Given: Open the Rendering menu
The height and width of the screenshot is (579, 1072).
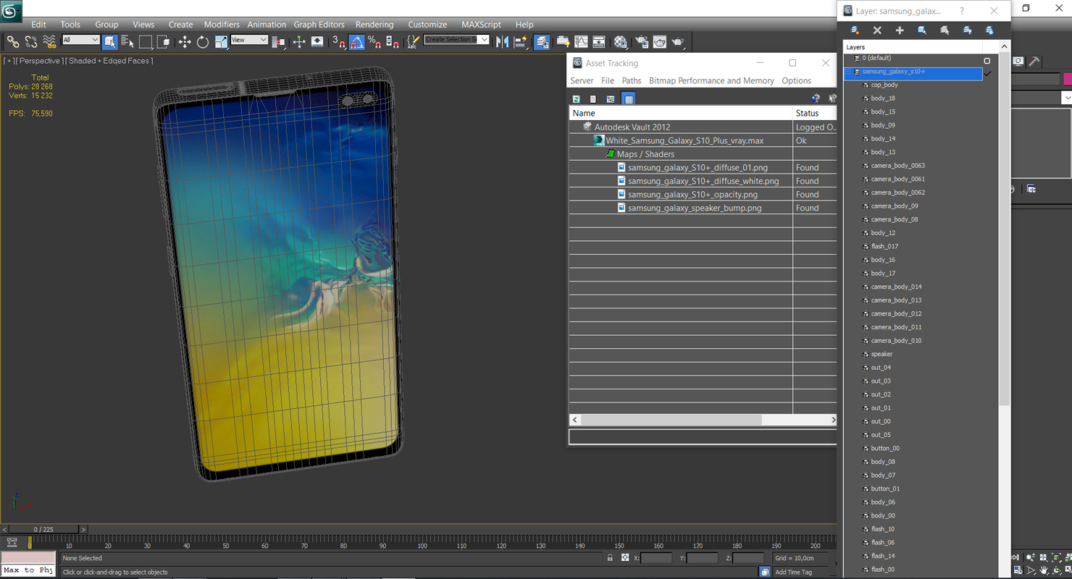Looking at the screenshot, I should click(374, 25).
